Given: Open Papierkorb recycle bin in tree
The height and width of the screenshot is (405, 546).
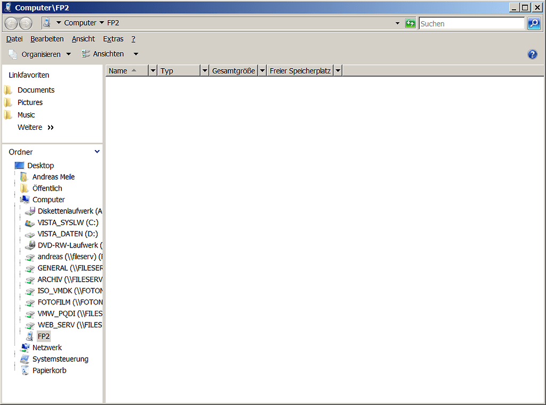Looking at the screenshot, I should click(x=49, y=370).
